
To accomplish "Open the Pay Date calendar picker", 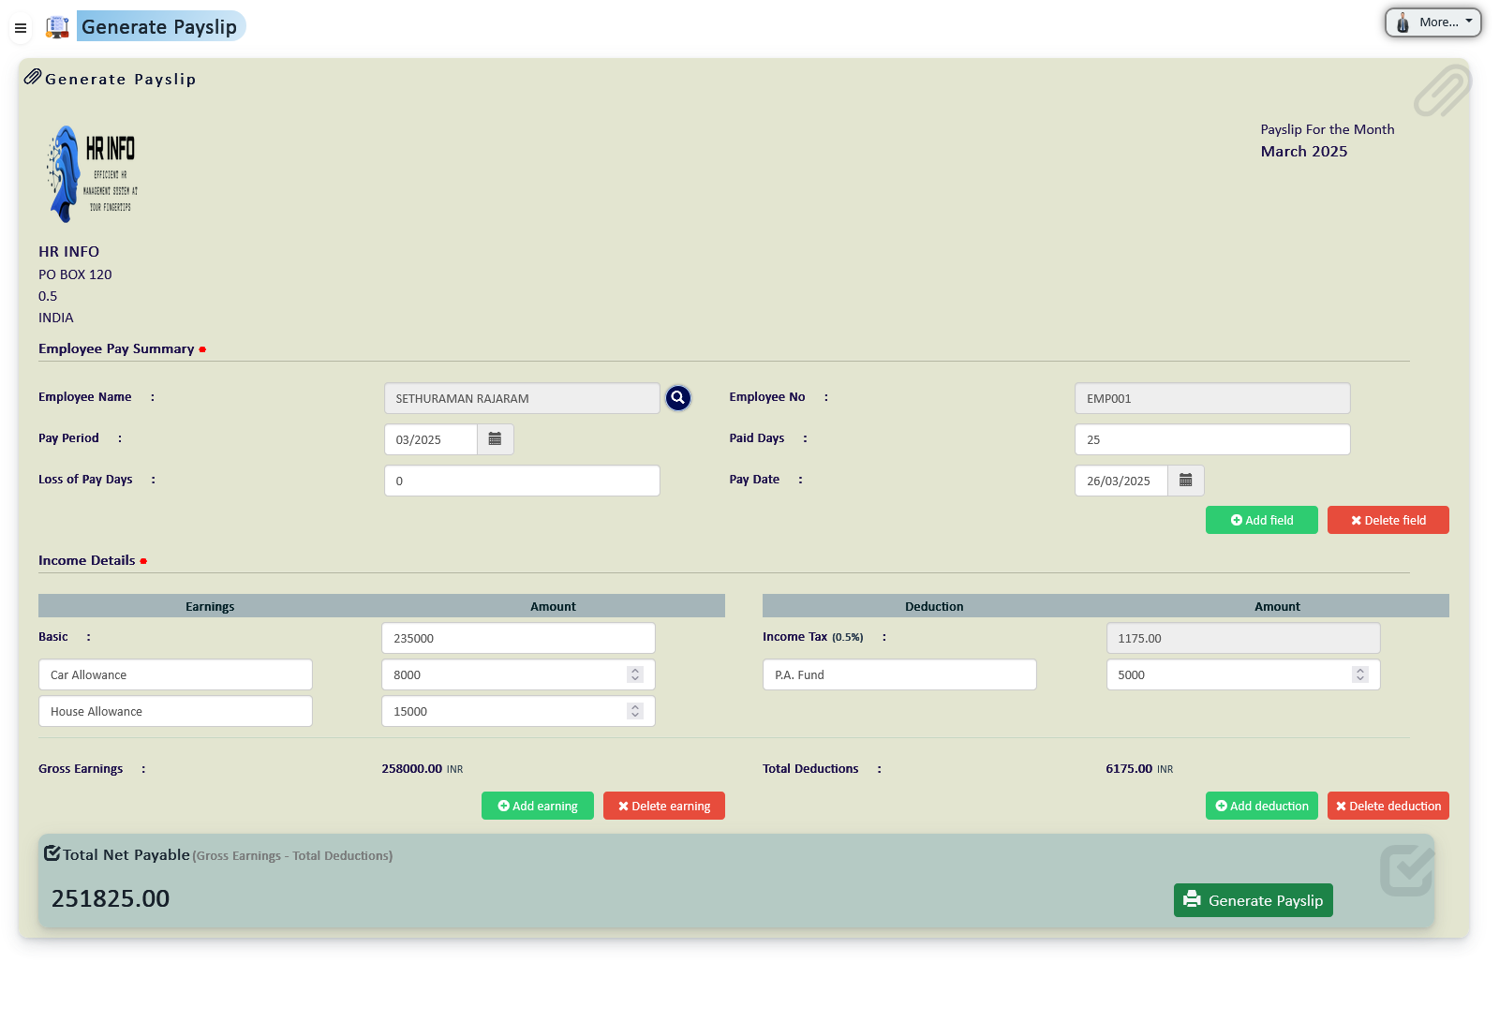I will [1185, 480].
